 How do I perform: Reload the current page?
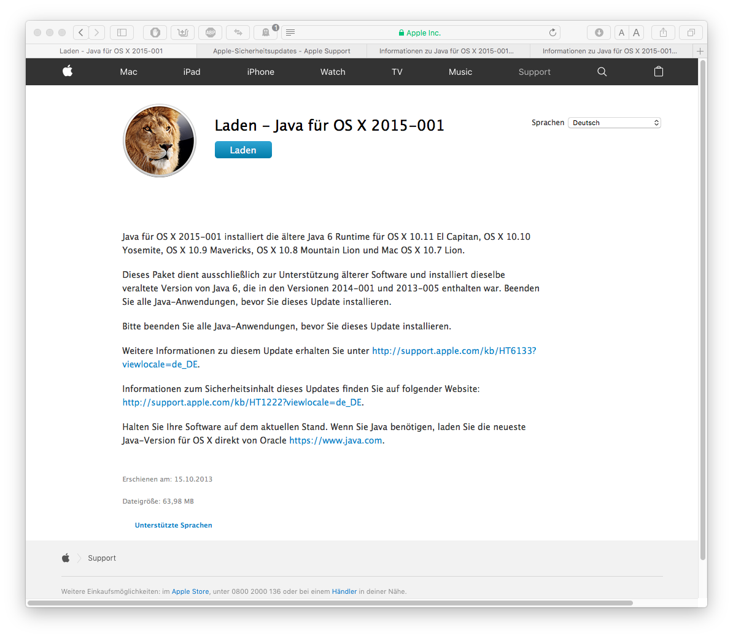click(553, 33)
